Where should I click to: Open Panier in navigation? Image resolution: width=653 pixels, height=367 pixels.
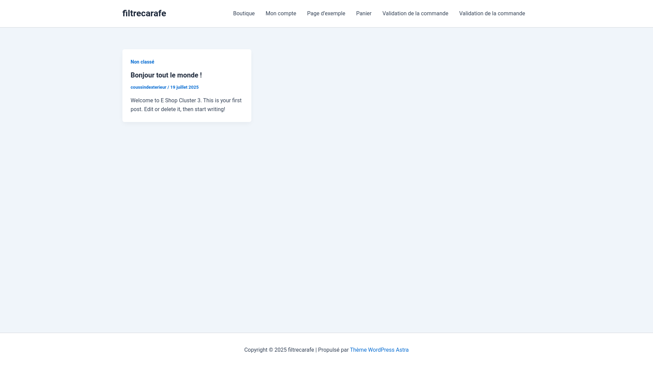click(364, 14)
